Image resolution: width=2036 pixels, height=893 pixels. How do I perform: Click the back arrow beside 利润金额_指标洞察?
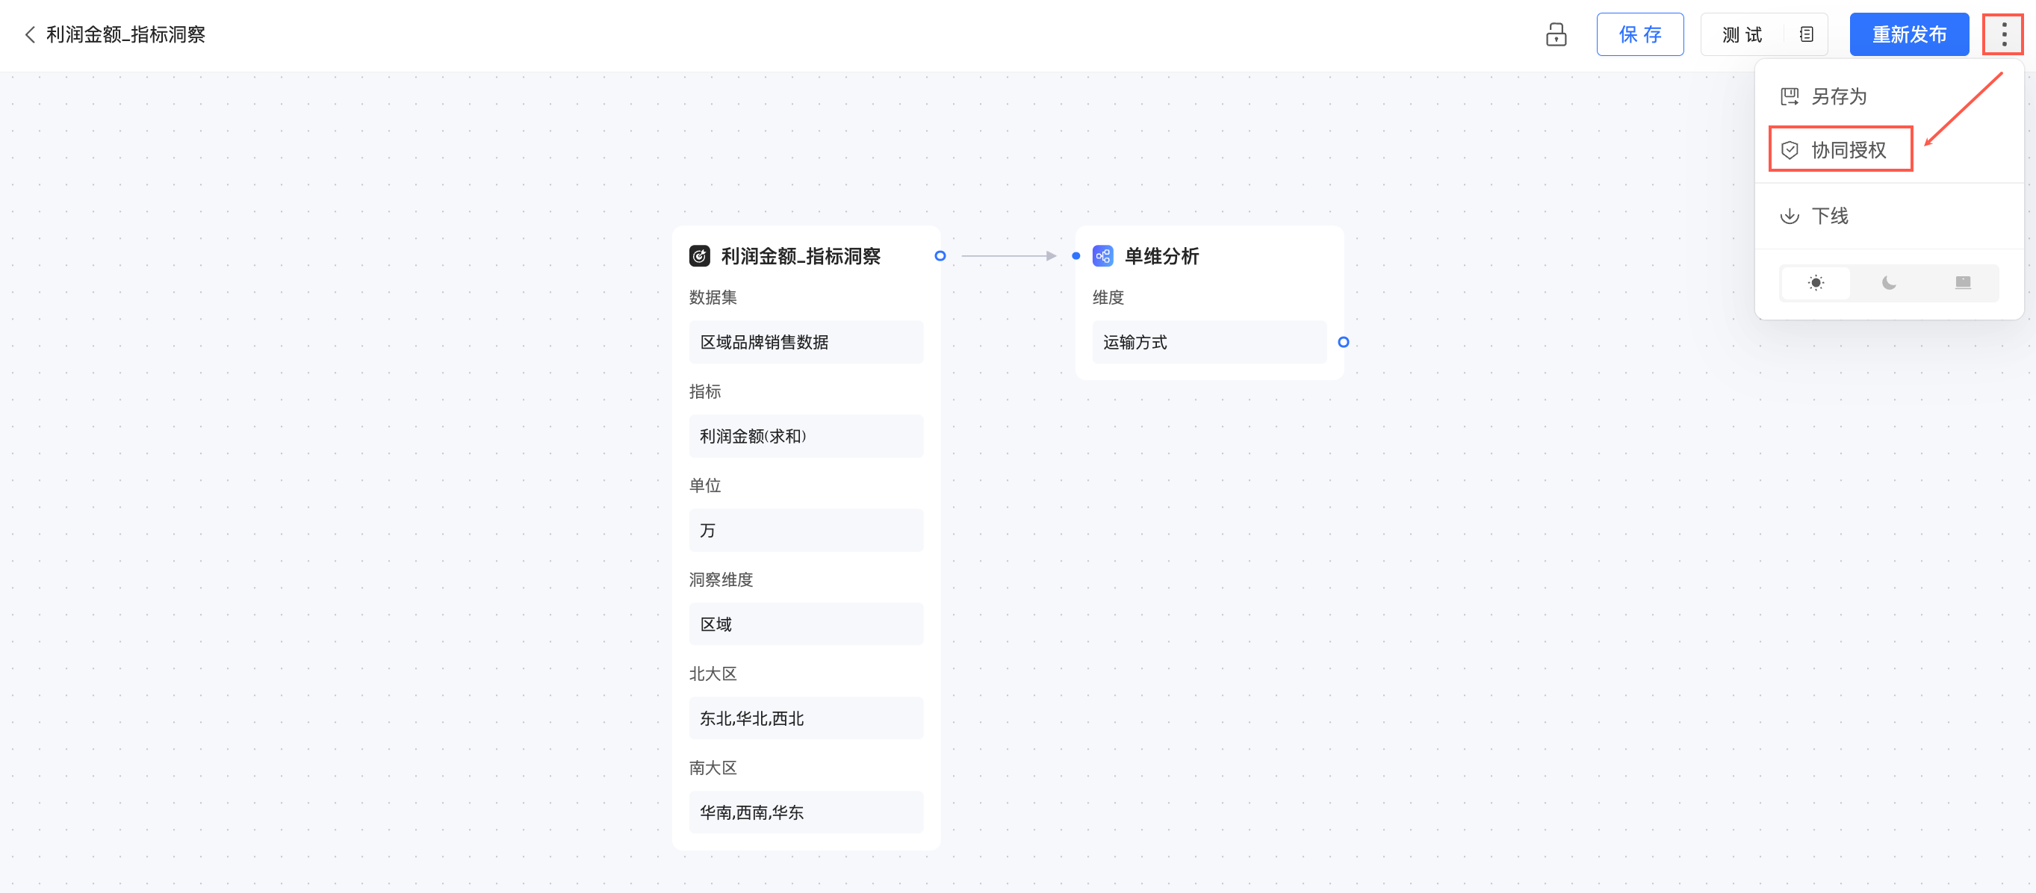coord(30,35)
